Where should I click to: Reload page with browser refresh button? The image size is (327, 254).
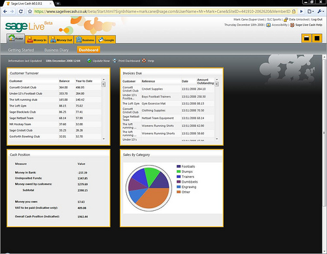pyautogui.click(x=21, y=11)
